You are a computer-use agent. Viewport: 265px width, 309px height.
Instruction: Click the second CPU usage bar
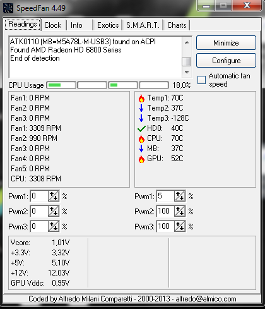tap(92, 85)
